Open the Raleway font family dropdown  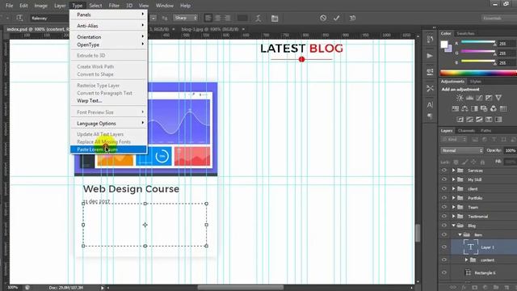pos(49,18)
